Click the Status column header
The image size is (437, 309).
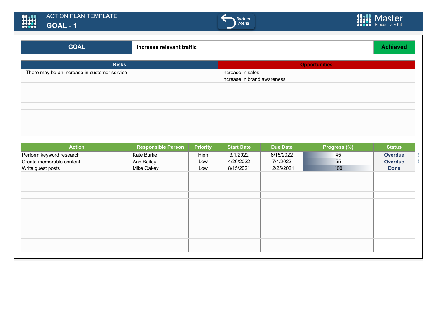[x=394, y=147]
